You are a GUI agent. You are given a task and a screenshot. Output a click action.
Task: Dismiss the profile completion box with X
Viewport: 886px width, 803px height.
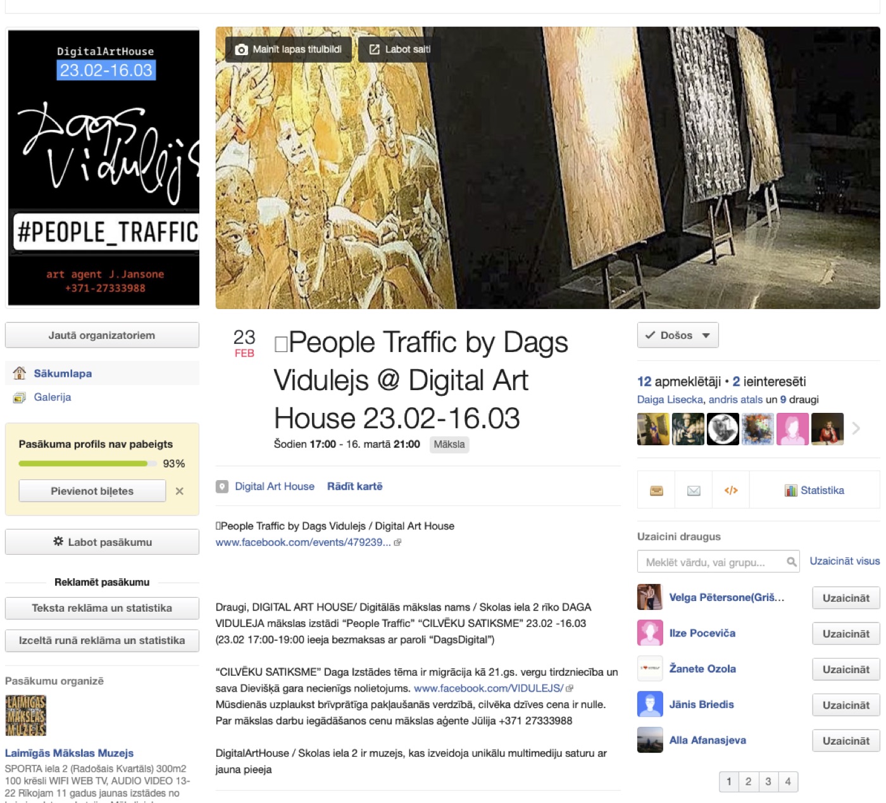coord(180,491)
